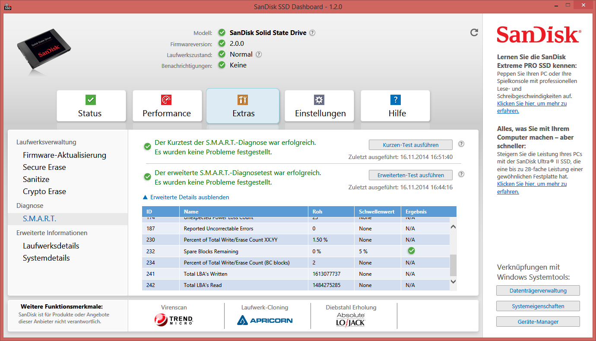Open the Hilfe tab
596x341 pixels.
click(x=395, y=106)
